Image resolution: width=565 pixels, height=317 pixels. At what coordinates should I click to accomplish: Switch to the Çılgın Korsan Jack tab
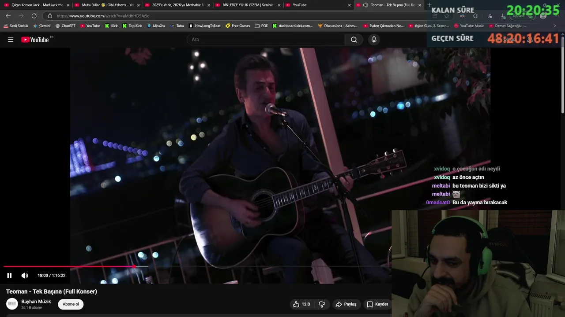tap(37, 5)
